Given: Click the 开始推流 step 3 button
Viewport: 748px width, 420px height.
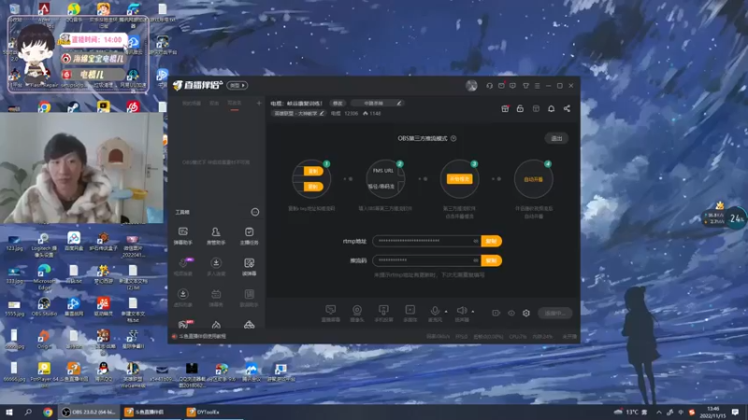Looking at the screenshot, I should [459, 179].
